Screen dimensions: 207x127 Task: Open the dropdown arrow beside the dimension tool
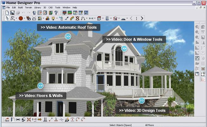click(x=95, y=18)
